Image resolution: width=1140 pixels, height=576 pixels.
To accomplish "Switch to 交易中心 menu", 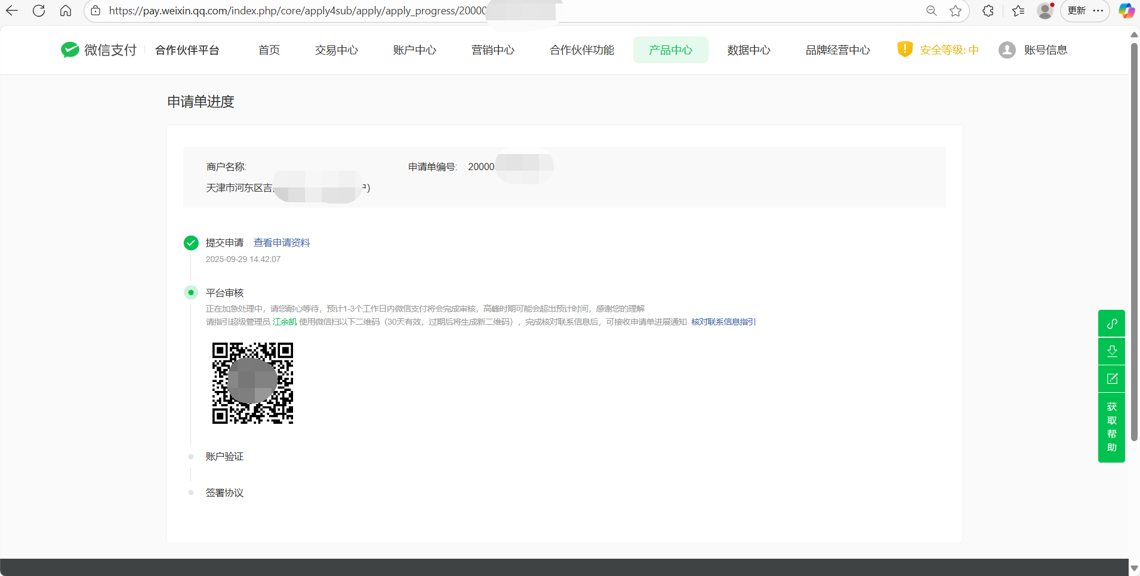I will pyautogui.click(x=337, y=50).
